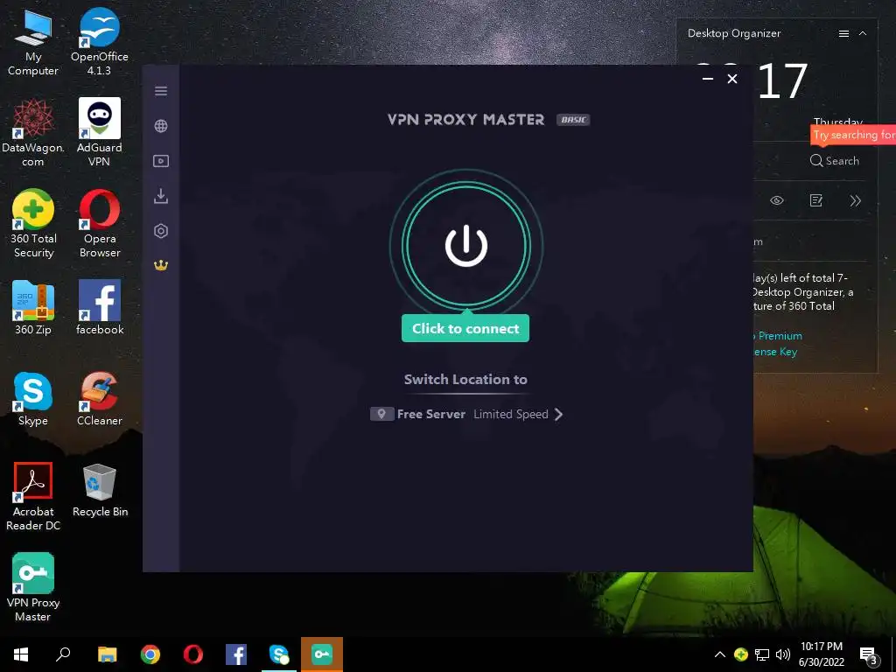Viewport: 896px width, 672px height.
Task: Close the VPN Proxy Master window
Action: pyautogui.click(x=732, y=79)
